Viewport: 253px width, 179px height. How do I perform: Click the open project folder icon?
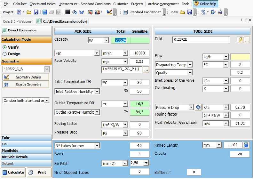tap(29, 12)
